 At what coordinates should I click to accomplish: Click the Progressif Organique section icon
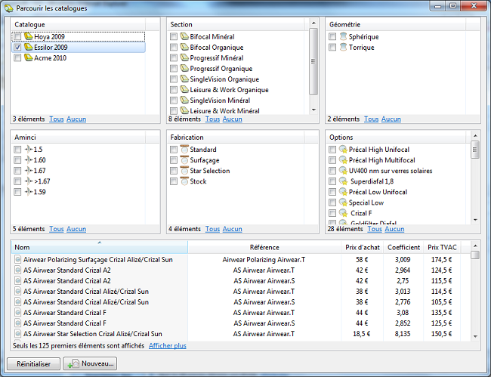point(184,68)
